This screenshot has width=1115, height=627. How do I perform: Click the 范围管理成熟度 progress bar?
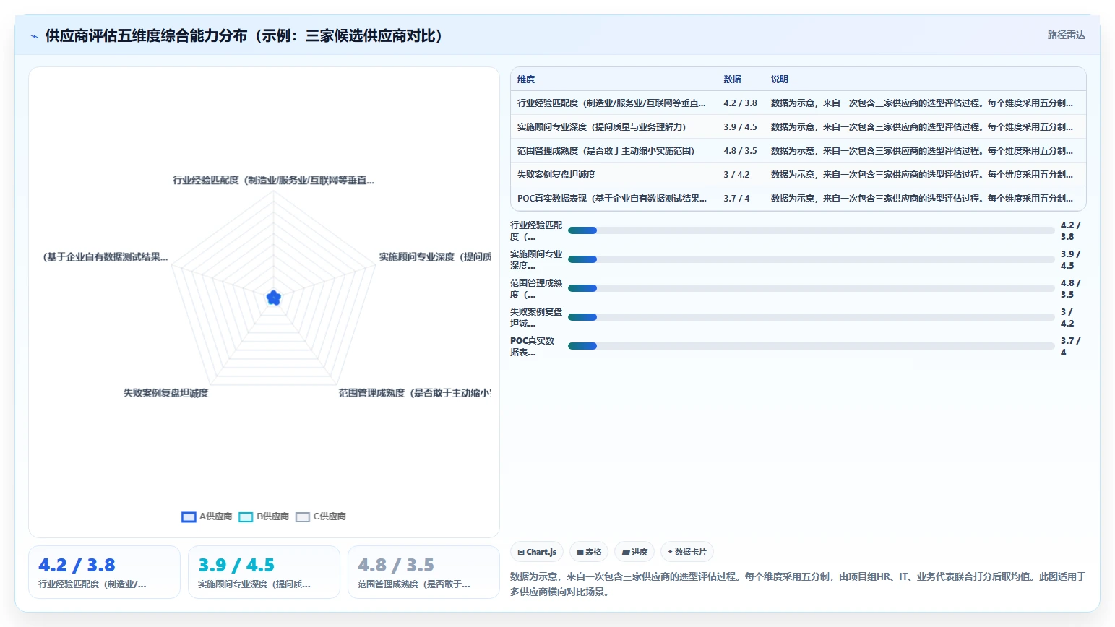coord(812,288)
